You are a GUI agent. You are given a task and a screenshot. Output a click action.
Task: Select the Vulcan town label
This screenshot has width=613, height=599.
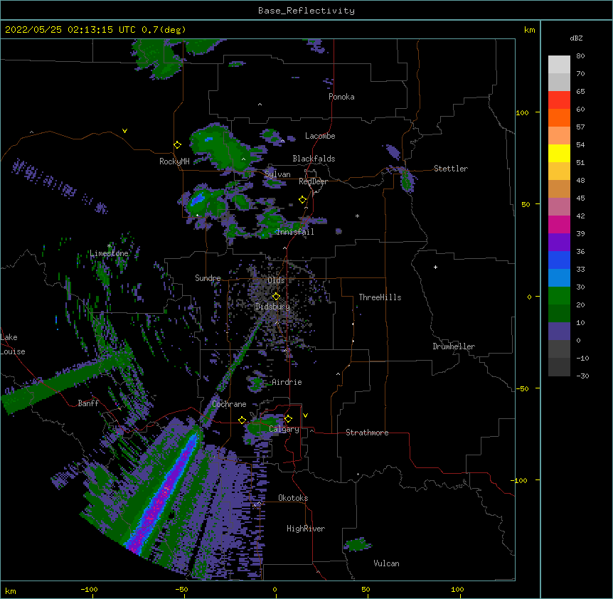tap(386, 563)
